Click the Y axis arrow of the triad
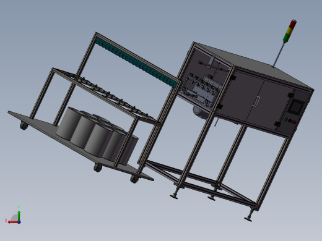322x241 pixels. [x=19, y=215]
